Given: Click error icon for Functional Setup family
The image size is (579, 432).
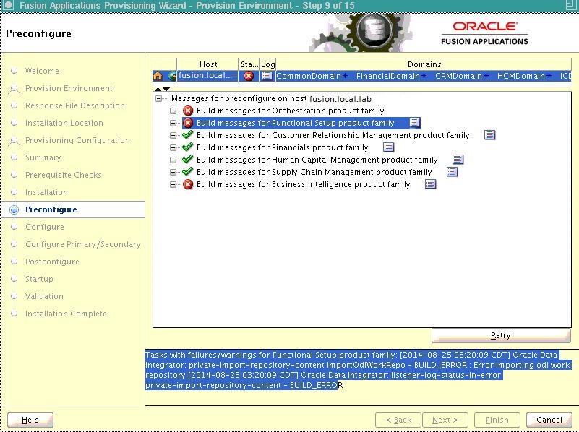Looking at the screenshot, I should pos(188,123).
